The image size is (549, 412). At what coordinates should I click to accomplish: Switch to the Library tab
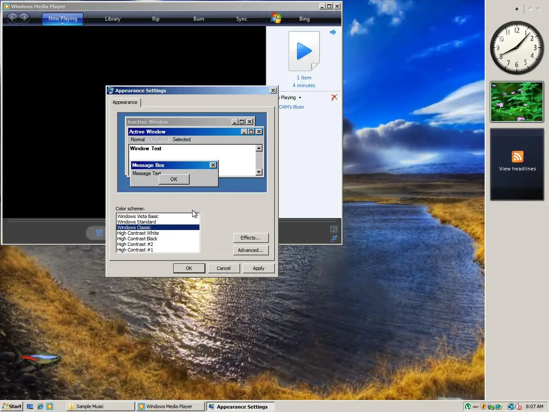pyautogui.click(x=113, y=19)
